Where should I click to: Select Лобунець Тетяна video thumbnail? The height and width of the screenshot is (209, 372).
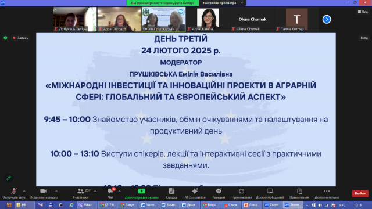coord(74,19)
